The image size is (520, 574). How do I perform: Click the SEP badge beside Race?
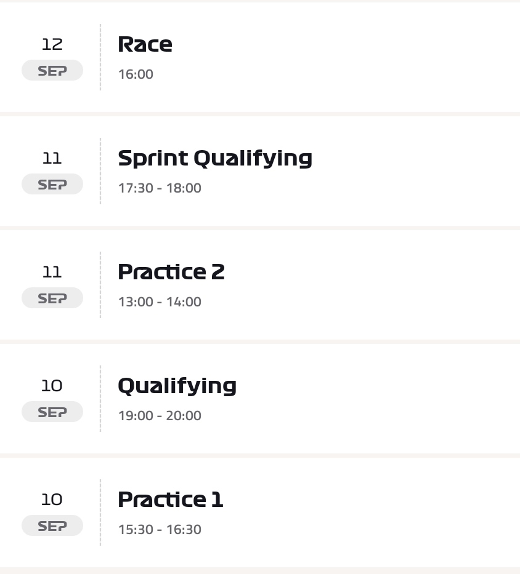tap(52, 70)
